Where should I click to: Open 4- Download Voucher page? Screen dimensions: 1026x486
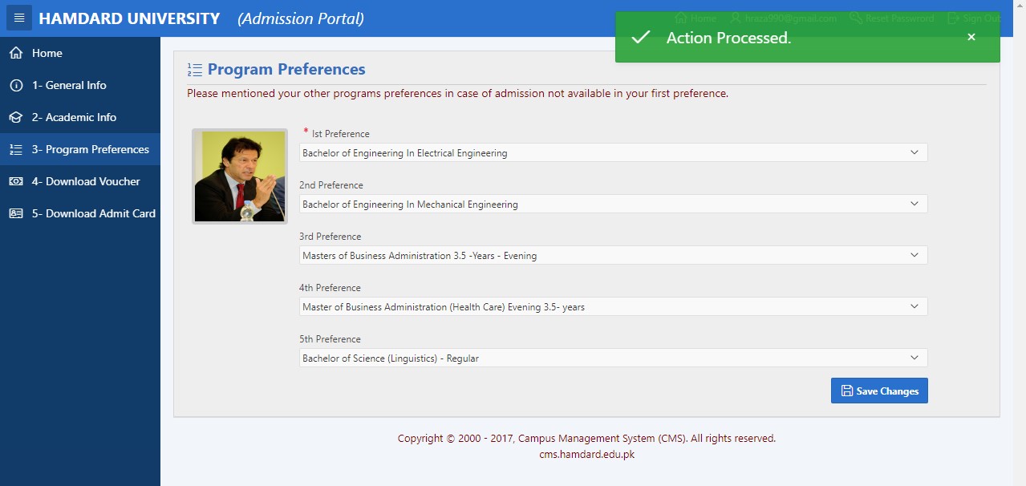point(92,181)
